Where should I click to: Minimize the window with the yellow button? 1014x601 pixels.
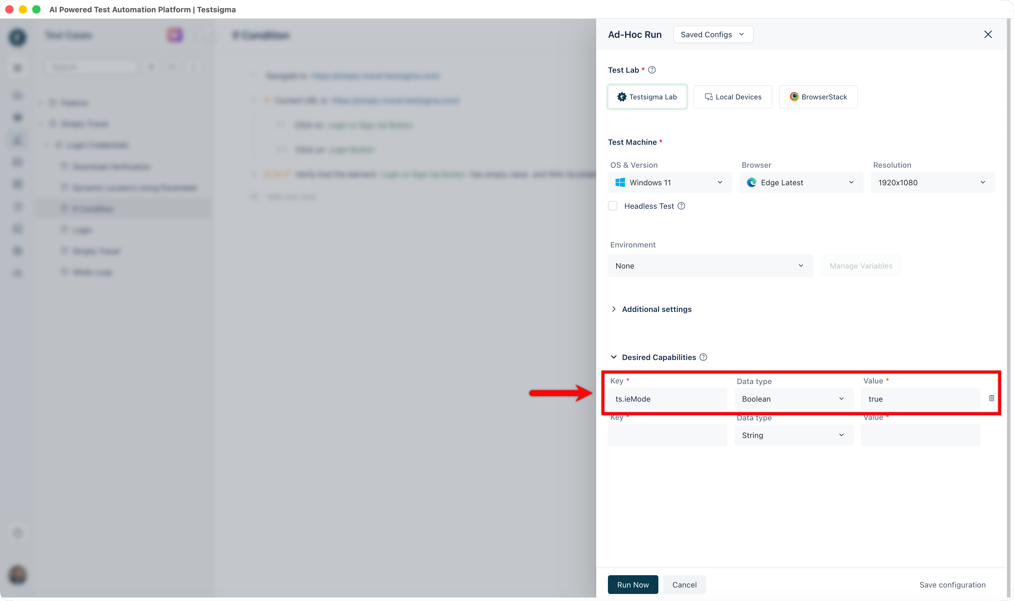23,9
